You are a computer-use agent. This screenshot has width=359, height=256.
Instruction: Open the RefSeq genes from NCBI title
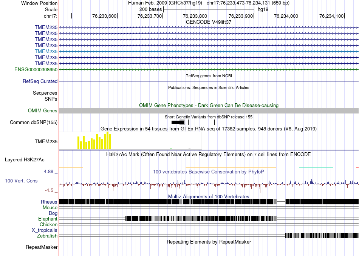[x=209, y=76]
